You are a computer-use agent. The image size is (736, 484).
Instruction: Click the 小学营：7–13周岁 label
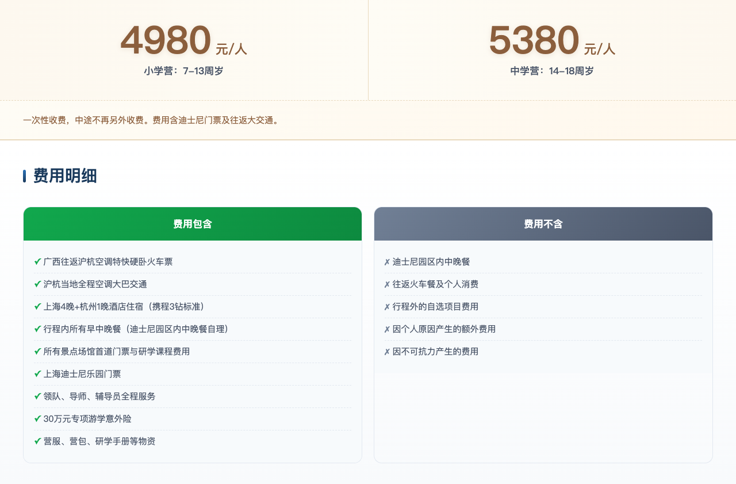click(x=183, y=71)
